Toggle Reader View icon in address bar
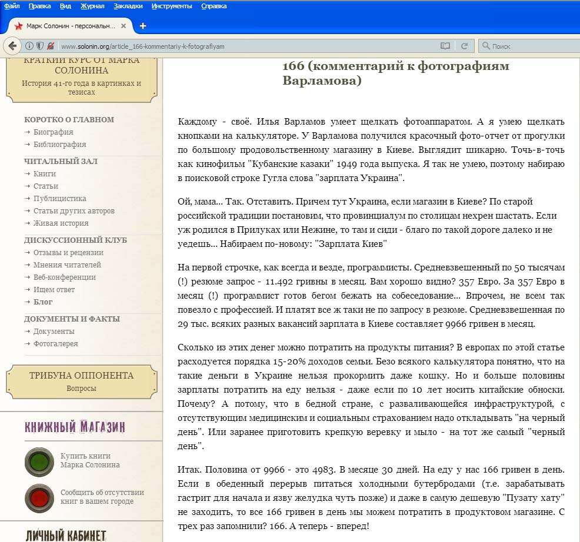 pyautogui.click(x=445, y=46)
